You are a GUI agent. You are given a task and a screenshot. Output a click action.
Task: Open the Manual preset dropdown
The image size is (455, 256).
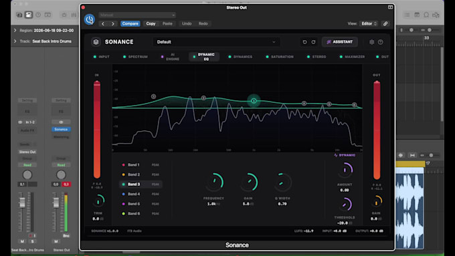coord(137,15)
